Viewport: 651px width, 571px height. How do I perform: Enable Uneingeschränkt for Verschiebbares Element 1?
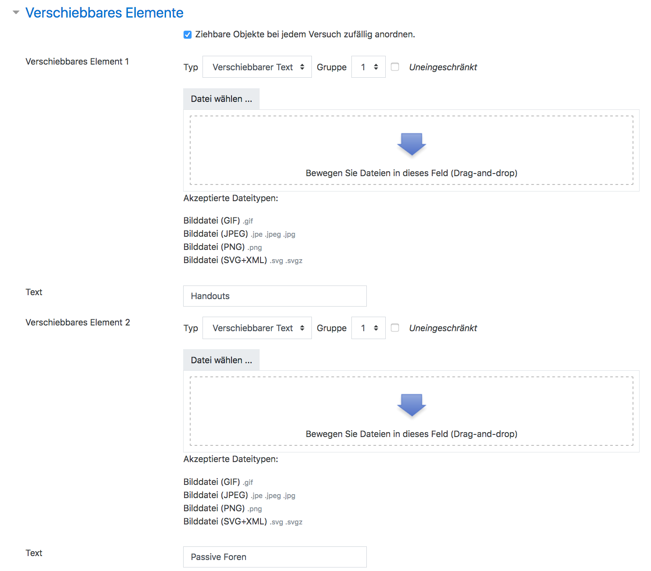pyautogui.click(x=395, y=67)
